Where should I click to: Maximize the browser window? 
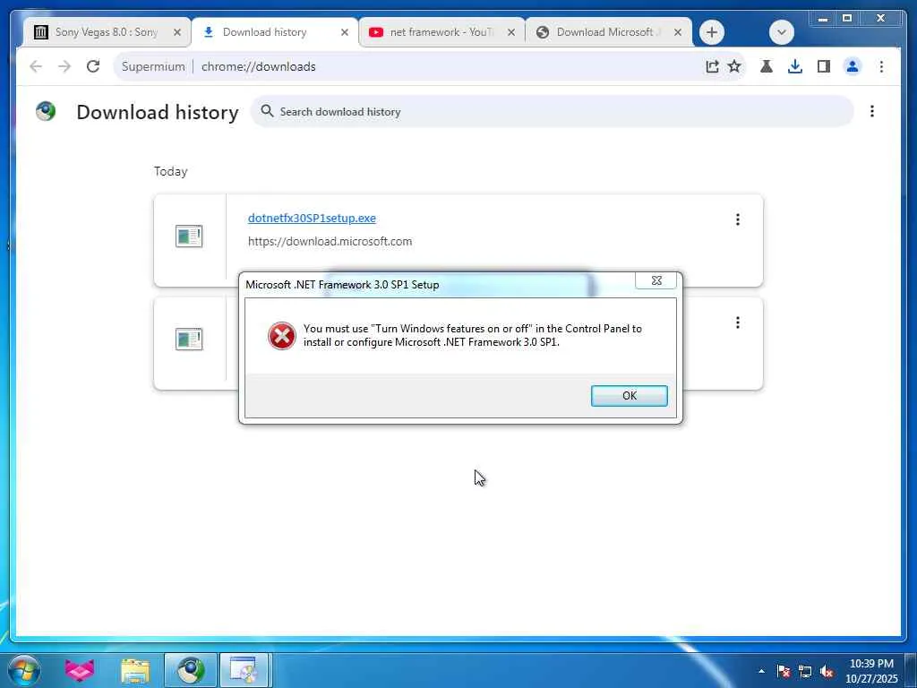(x=847, y=19)
